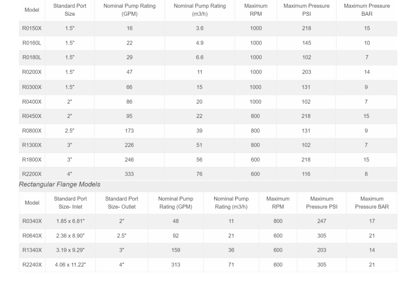Select the R1340X model cell
The image size is (420, 290).
[x=32, y=251]
